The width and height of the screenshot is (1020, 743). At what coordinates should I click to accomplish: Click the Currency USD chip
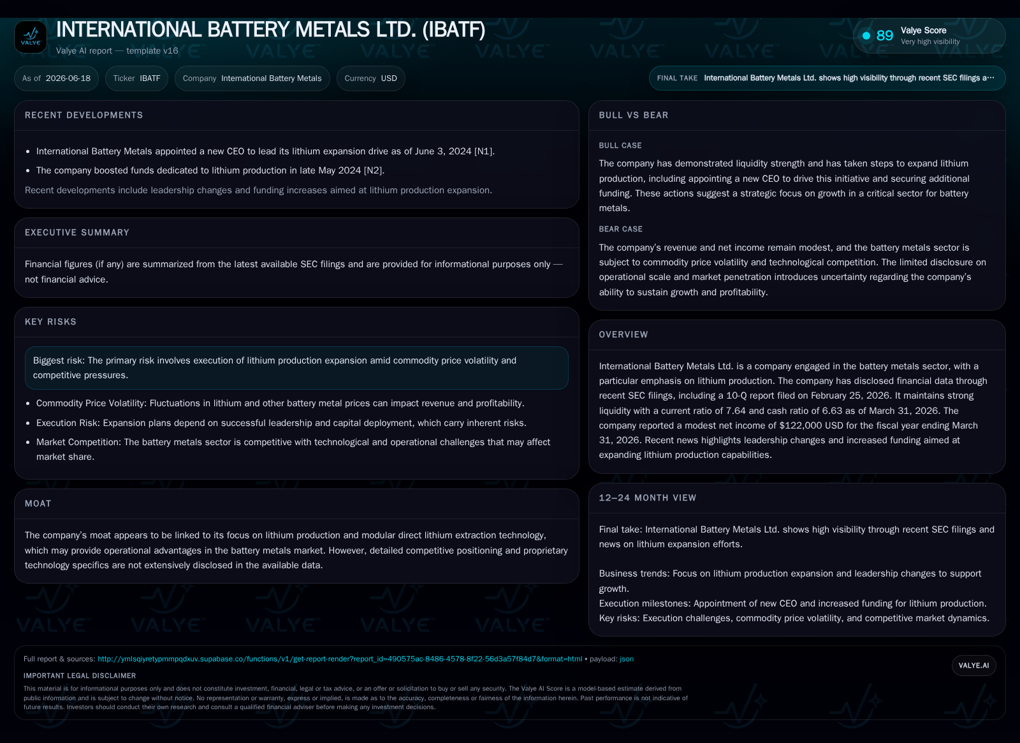[370, 78]
